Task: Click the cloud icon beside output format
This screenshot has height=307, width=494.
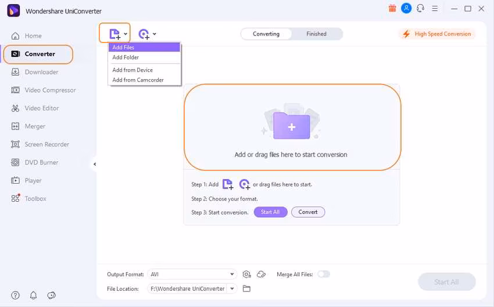Action: tap(262, 274)
